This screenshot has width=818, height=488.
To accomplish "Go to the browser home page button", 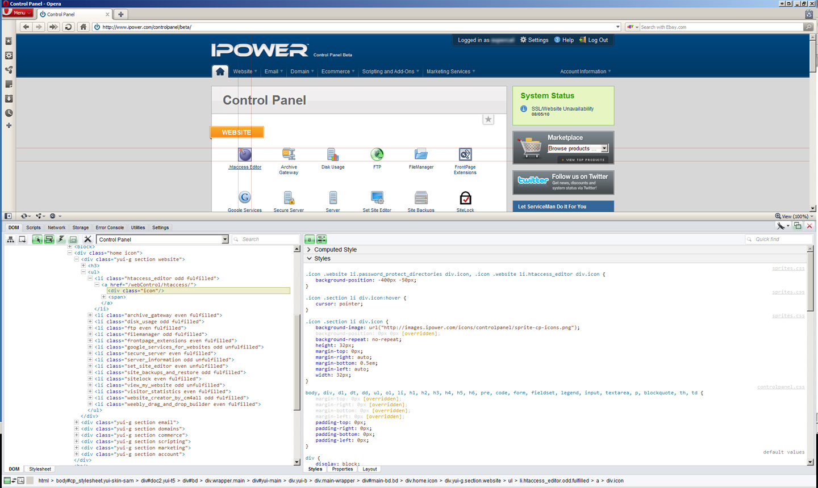I will tap(83, 27).
